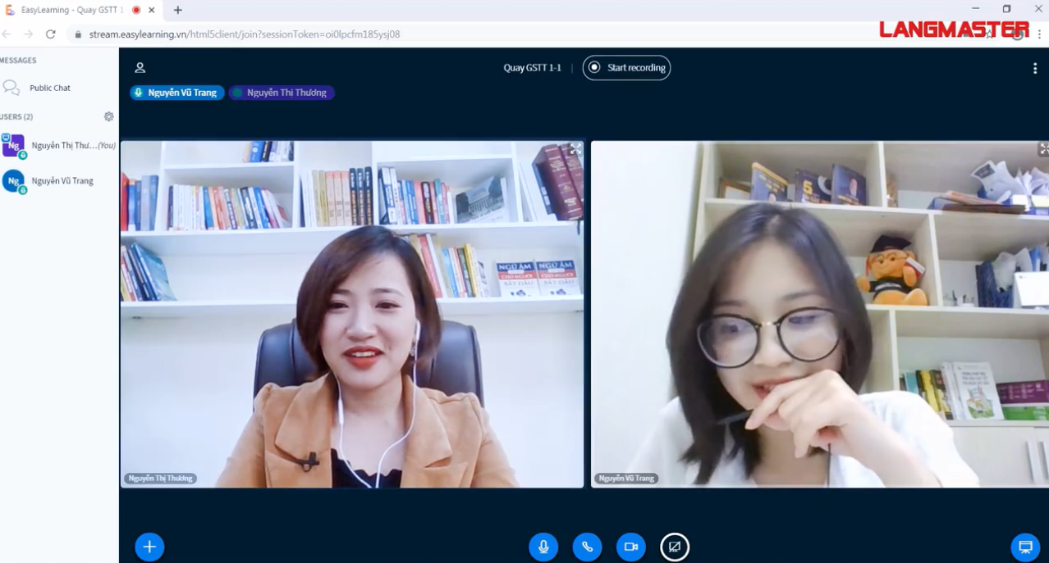Open Chrome's customize menu
1049x563 pixels.
pos(1041,34)
